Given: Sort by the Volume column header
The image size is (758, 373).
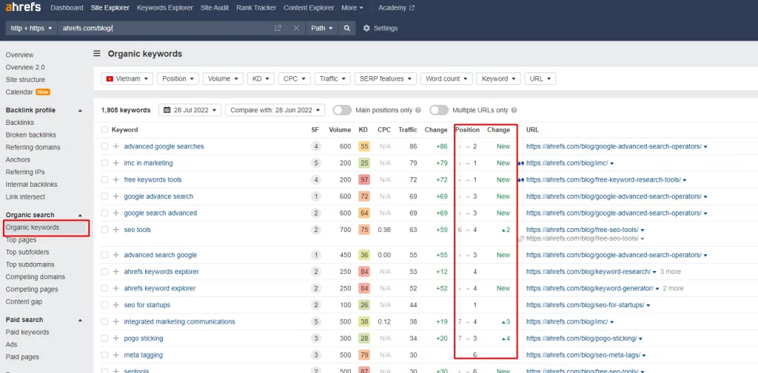Looking at the screenshot, I should (340, 130).
